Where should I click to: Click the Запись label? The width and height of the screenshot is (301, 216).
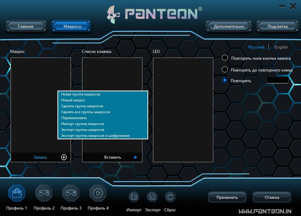(x=40, y=157)
